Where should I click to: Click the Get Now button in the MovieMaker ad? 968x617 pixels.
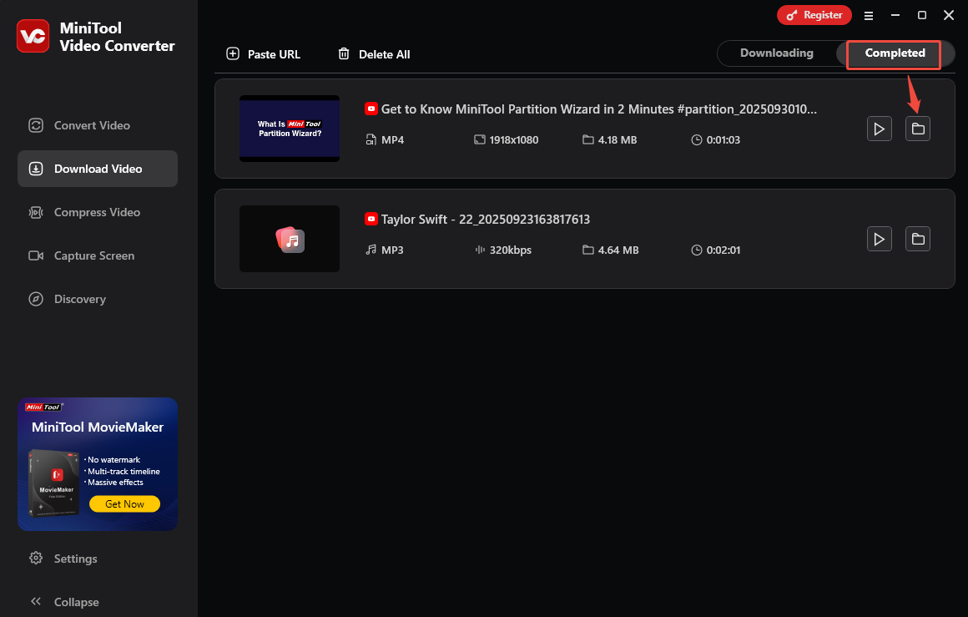(124, 504)
